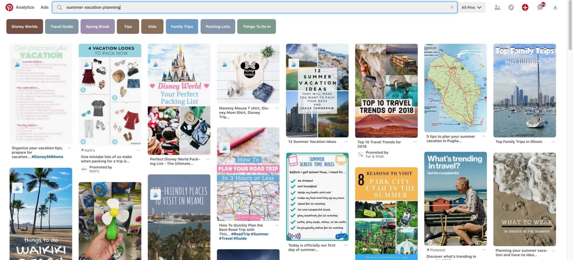Open Promoted by Far & Wide profile
Image resolution: width=573 pixels, height=260 pixels.
(373, 154)
